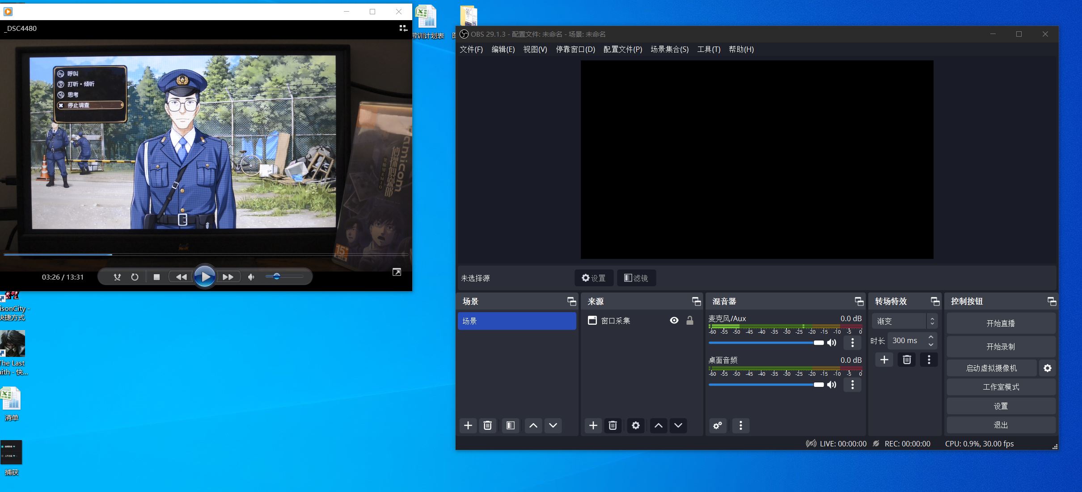Add a new scene with the plus icon

point(468,425)
